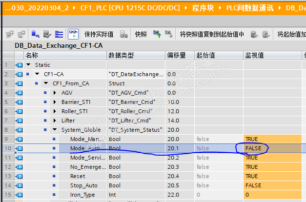Click the "DT_AGV_Cmd" data type cell
The height and width of the screenshot is (202, 306).
(x=136, y=93)
